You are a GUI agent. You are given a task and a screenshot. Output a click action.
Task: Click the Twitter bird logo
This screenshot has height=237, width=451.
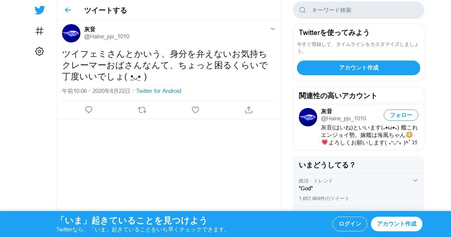tap(39, 10)
